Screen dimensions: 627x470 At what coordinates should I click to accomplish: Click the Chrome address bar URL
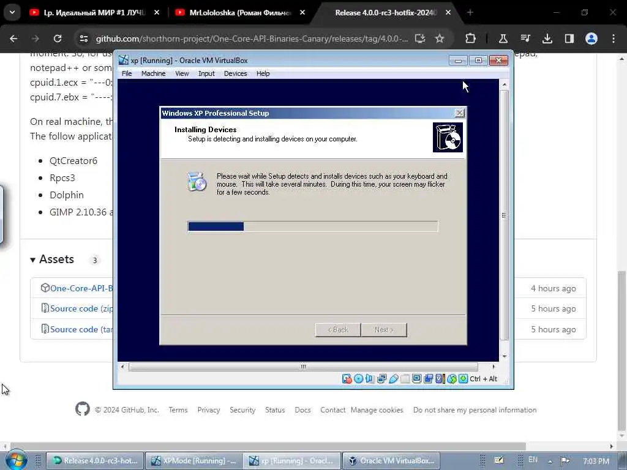coord(252,39)
